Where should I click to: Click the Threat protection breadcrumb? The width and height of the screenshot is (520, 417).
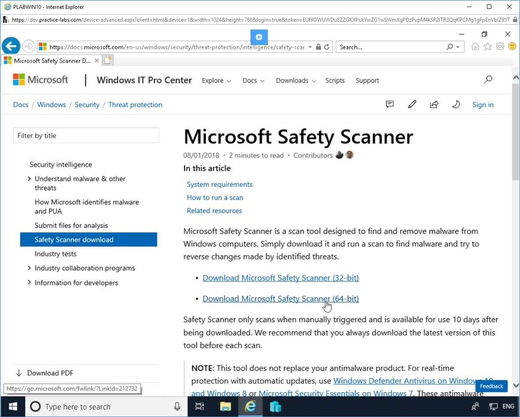135,105
